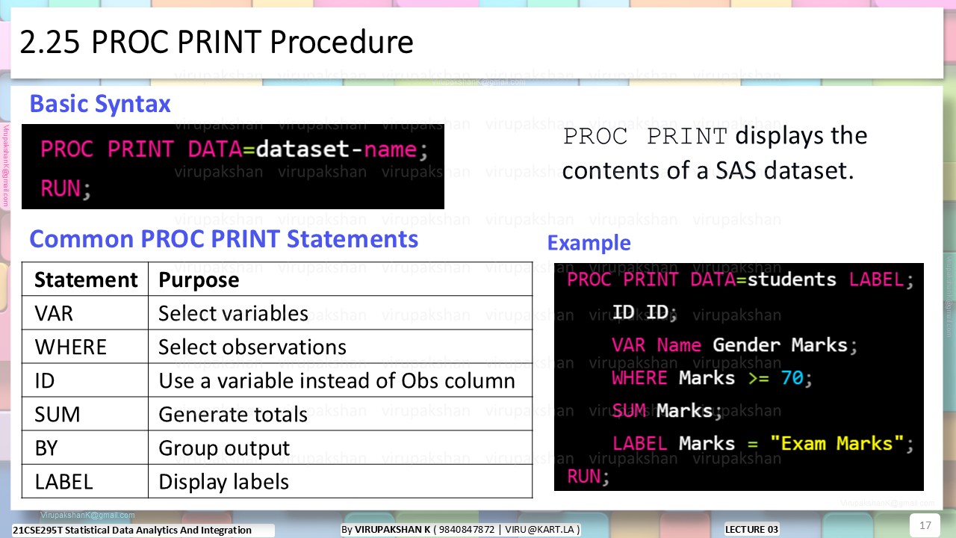Click the 'PROC PRINT displays the' description text
The height and width of the screenshot is (538, 956).
pyautogui.click(x=715, y=136)
